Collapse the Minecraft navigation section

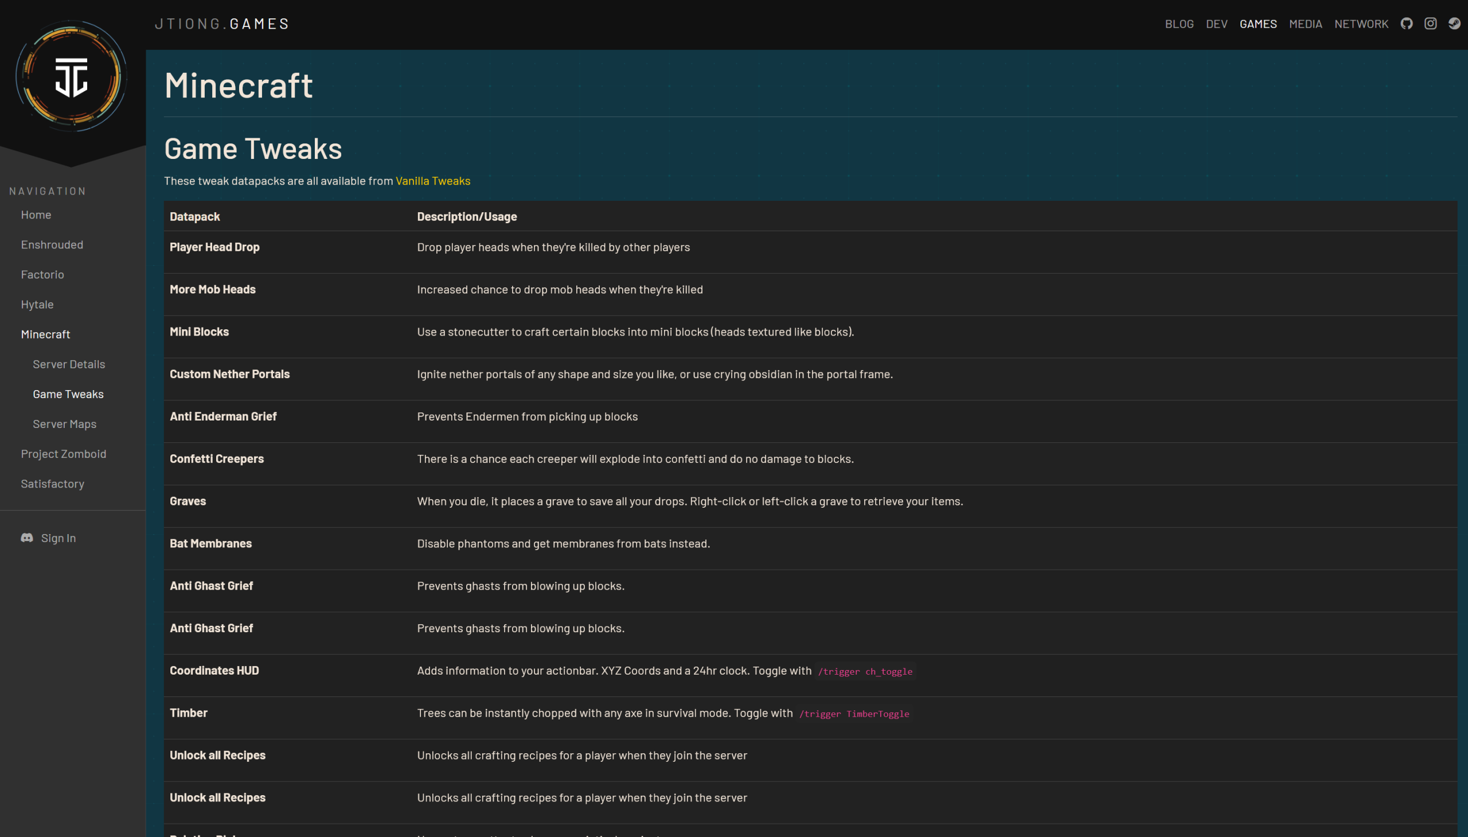[46, 334]
